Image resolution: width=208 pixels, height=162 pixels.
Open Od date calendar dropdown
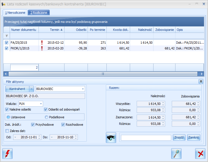pos(15,137)
